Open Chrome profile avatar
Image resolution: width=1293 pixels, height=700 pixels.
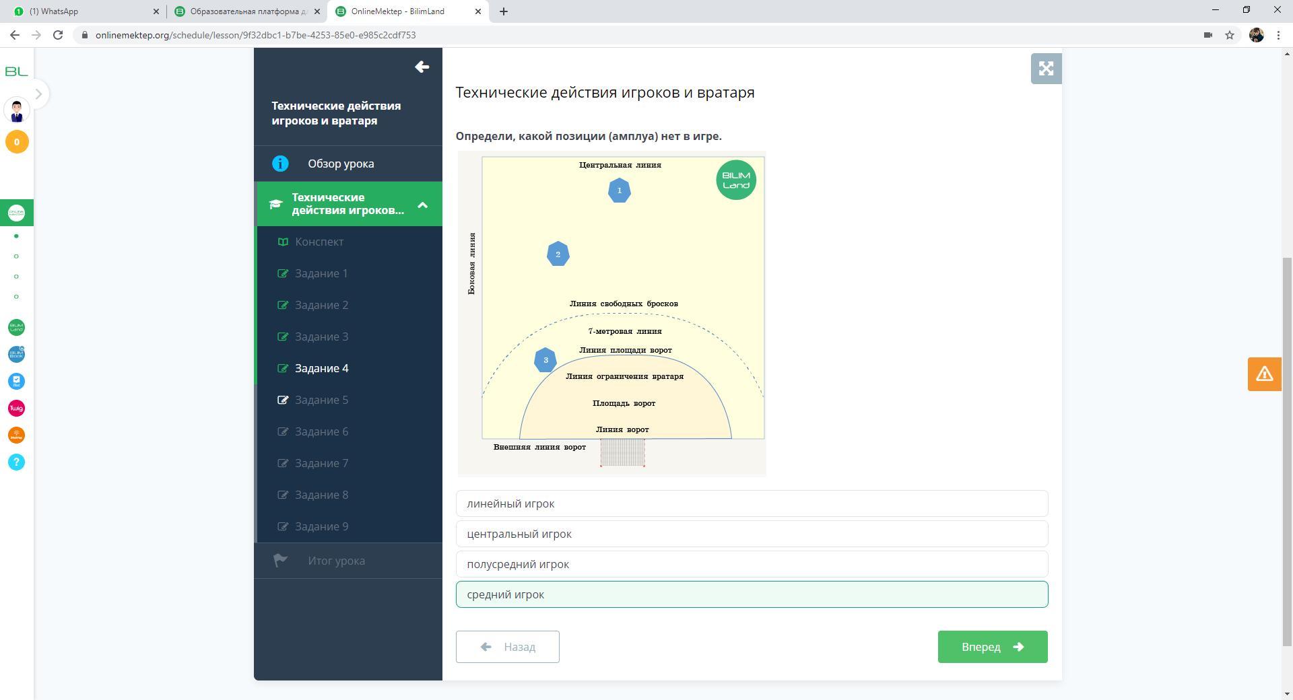click(x=1257, y=35)
